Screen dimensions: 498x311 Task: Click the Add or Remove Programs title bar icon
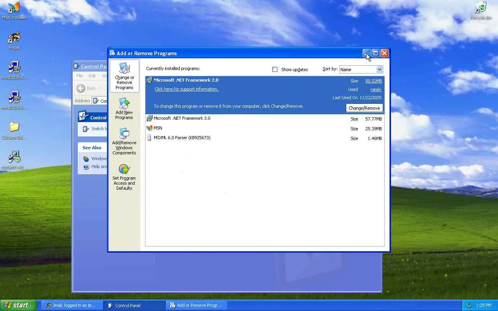coord(112,53)
